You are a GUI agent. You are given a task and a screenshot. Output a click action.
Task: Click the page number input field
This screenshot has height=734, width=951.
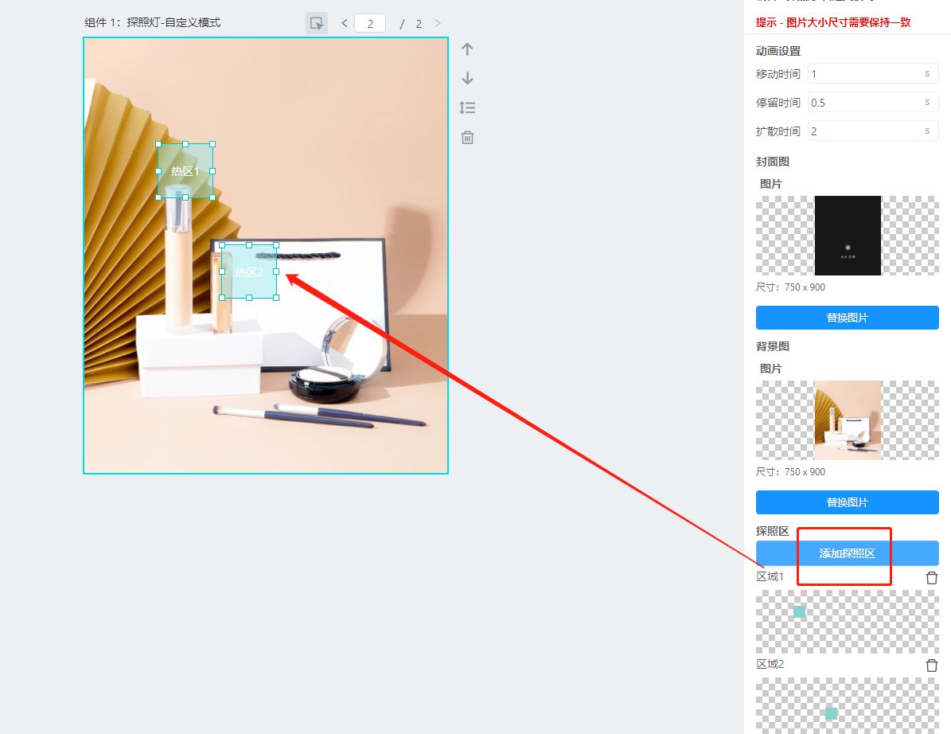370,23
